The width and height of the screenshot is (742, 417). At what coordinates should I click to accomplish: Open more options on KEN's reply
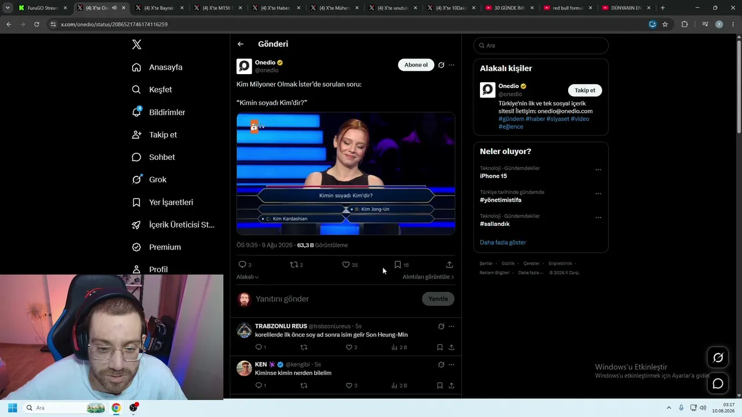(x=452, y=365)
